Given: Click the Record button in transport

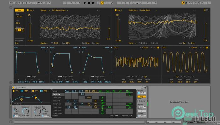Looking at the screenshot, I should click(93, 3).
